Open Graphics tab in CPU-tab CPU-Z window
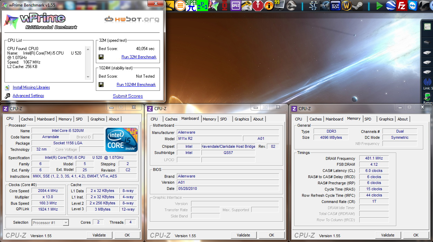 click(x=98, y=119)
